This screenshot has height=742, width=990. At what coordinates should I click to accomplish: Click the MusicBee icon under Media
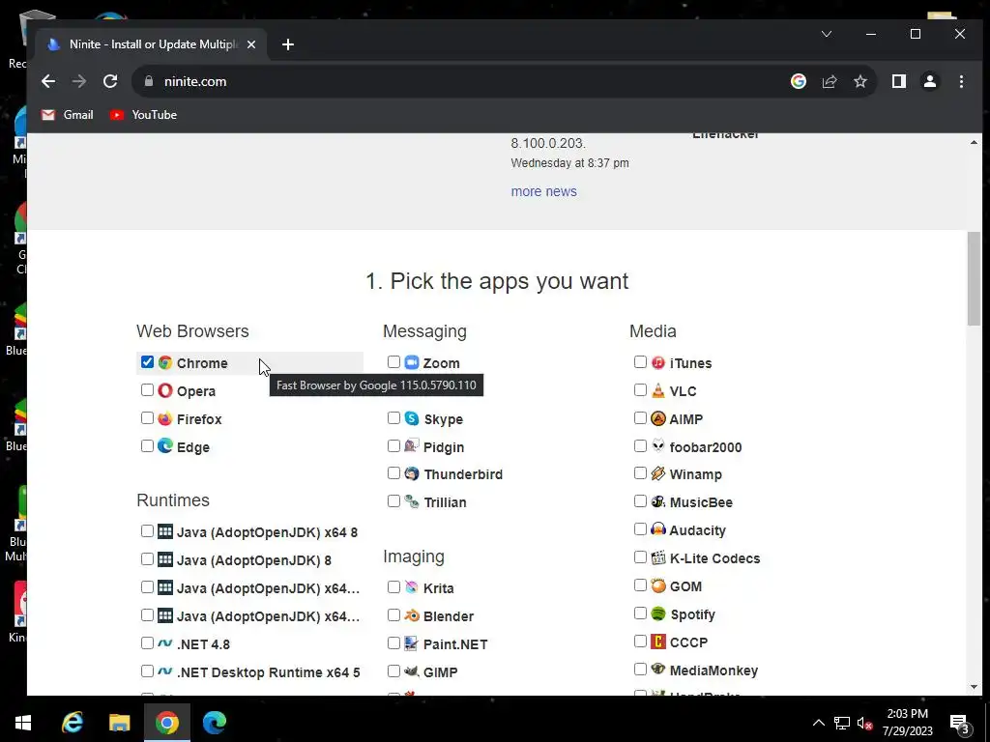tap(657, 501)
